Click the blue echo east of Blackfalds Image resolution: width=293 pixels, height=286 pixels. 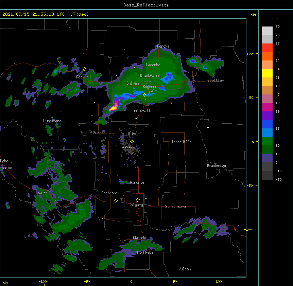[168, 78]
